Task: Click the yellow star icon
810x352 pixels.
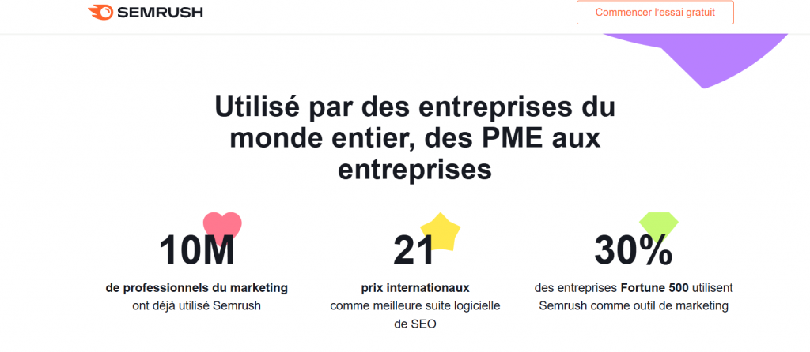Action: [x=440, y=231]
